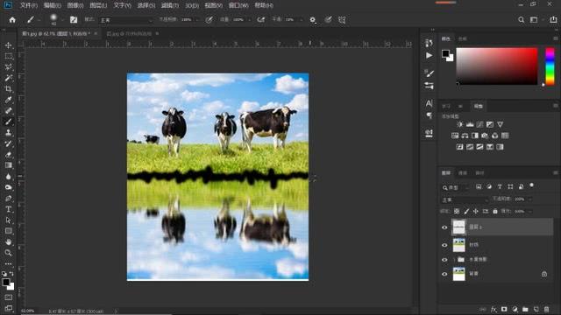This screenshot has height=315, width=561.
Task: Toggle visibility of the locked background layer
Action: 444,274
